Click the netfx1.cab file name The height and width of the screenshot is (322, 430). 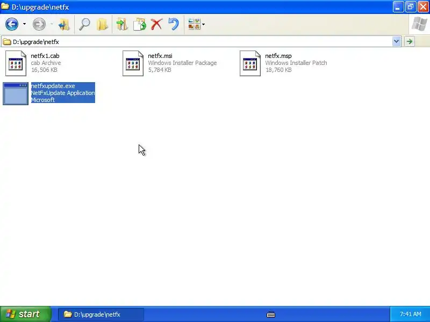coord(45,56)
